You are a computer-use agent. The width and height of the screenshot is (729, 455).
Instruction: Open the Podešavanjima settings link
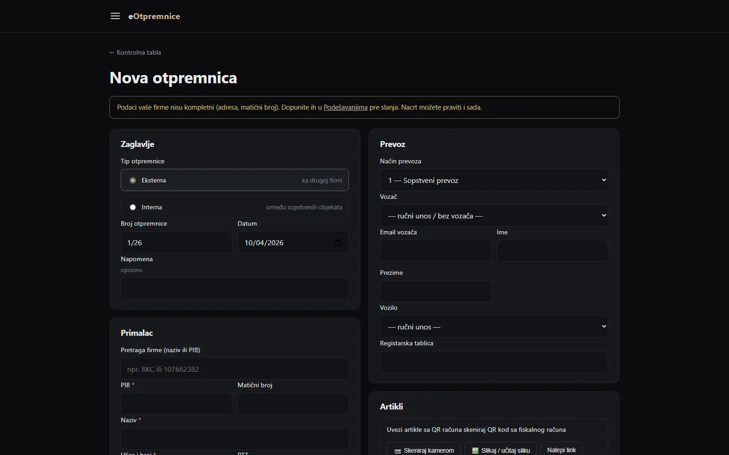[x=345, y=107]
